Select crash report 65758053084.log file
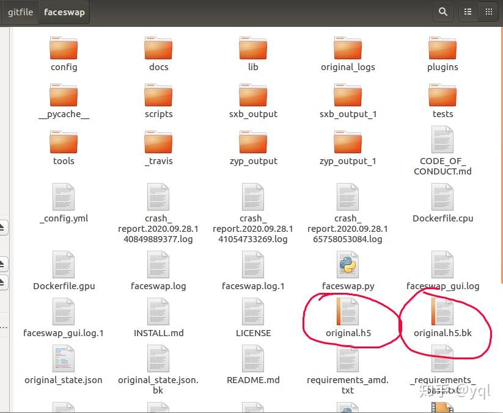The image size is (503, 413). point(348,197)
